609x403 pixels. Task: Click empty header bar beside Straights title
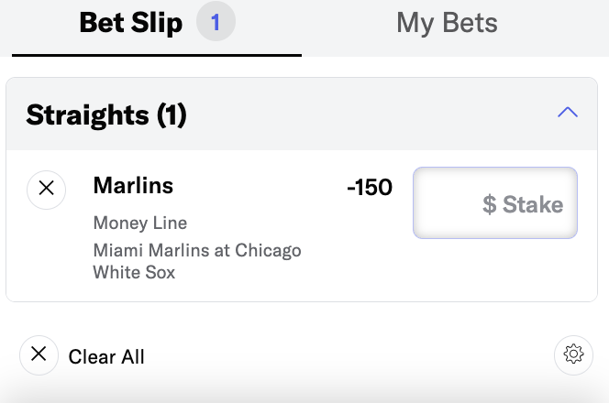pyautogui.click(x=369, y=114)
